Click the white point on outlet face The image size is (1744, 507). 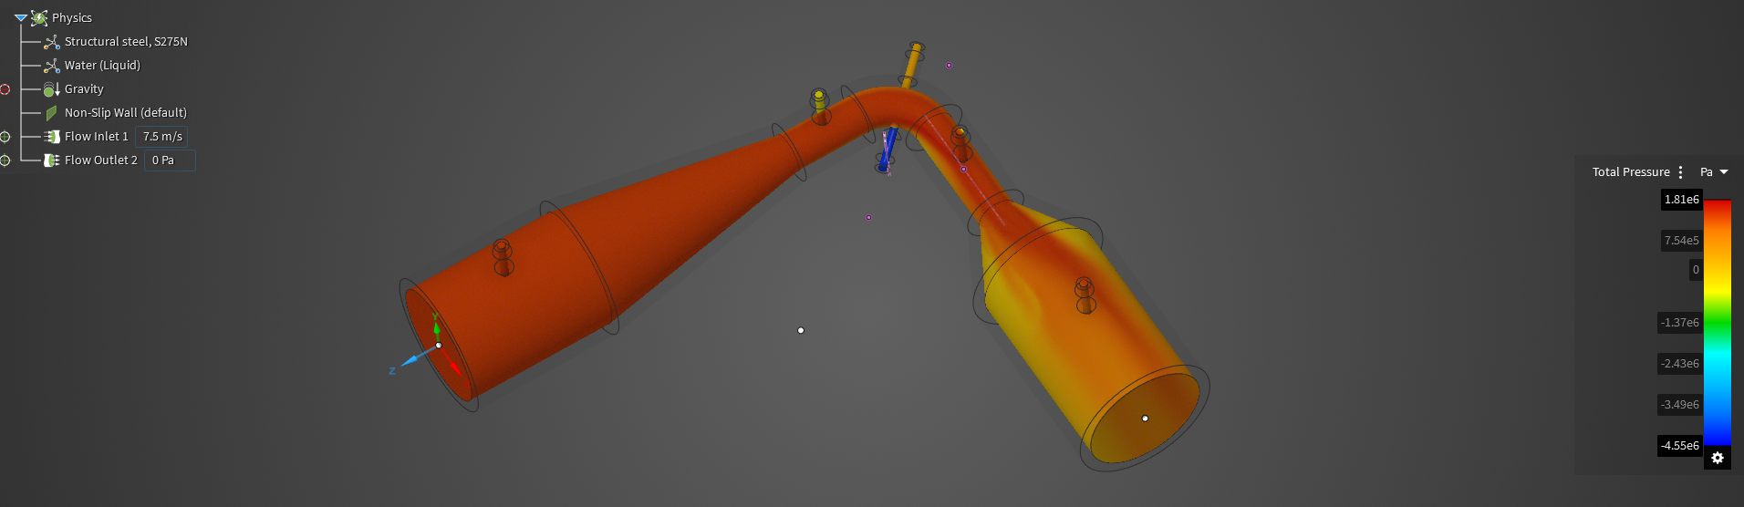[x=1145, y=419]
